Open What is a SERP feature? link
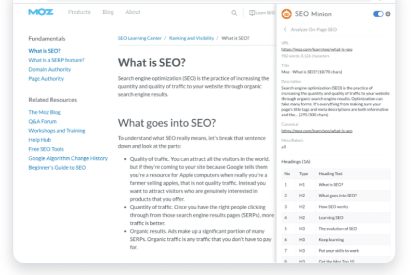This screenshot has height=275, width=416. [57, 60]
